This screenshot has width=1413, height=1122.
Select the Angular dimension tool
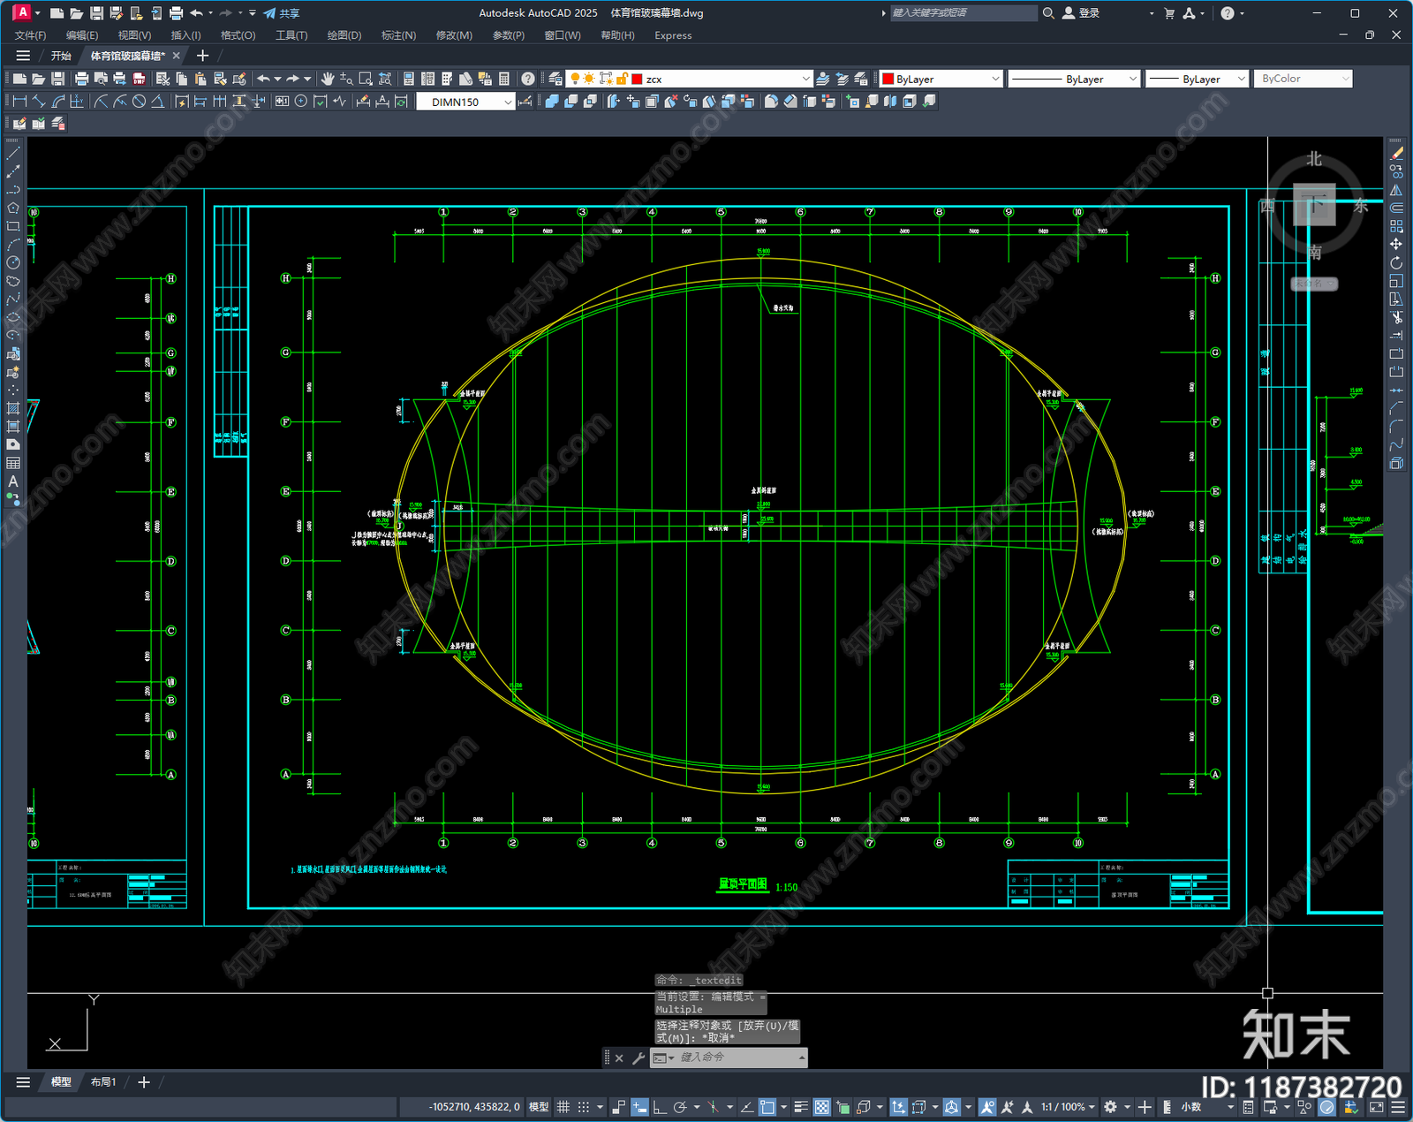coord(157,102)
